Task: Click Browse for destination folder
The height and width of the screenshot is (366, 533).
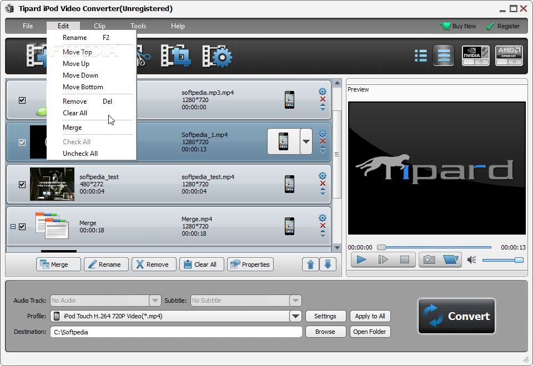Action: click(x=326, y=332)
